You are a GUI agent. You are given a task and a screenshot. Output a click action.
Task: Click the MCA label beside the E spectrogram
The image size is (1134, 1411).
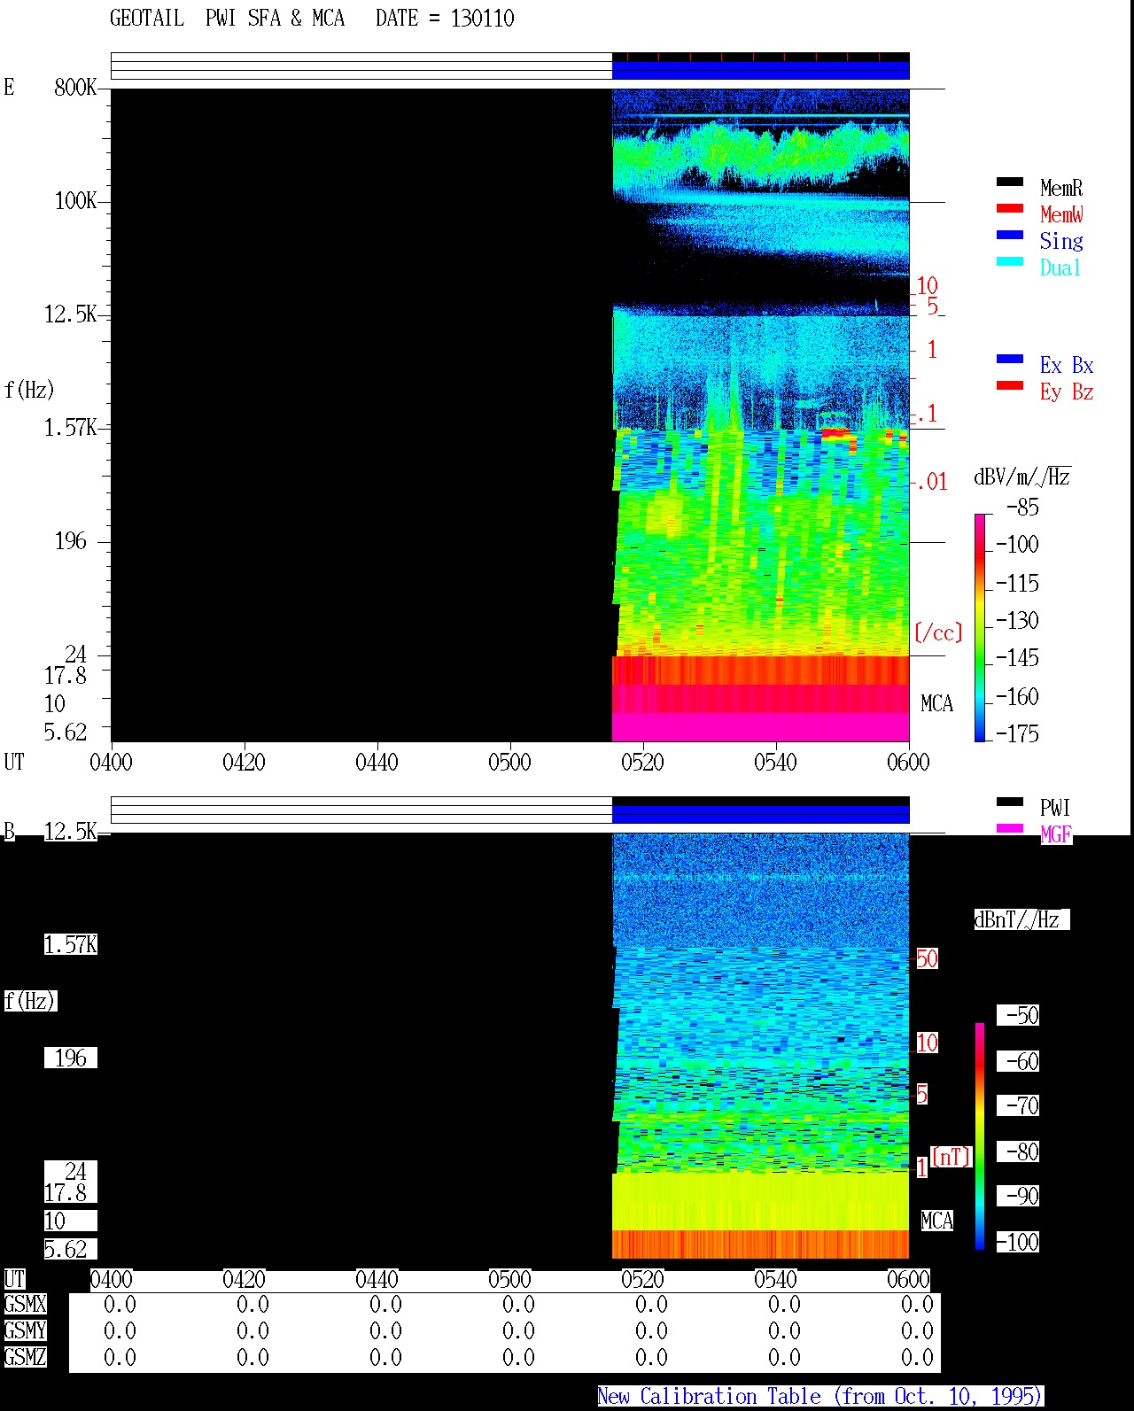click(936, 703)
